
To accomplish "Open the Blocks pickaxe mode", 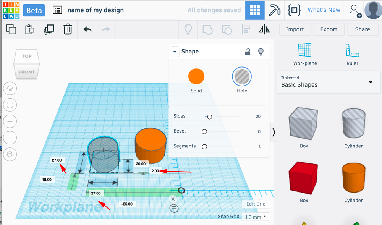I will coord(274,10).
